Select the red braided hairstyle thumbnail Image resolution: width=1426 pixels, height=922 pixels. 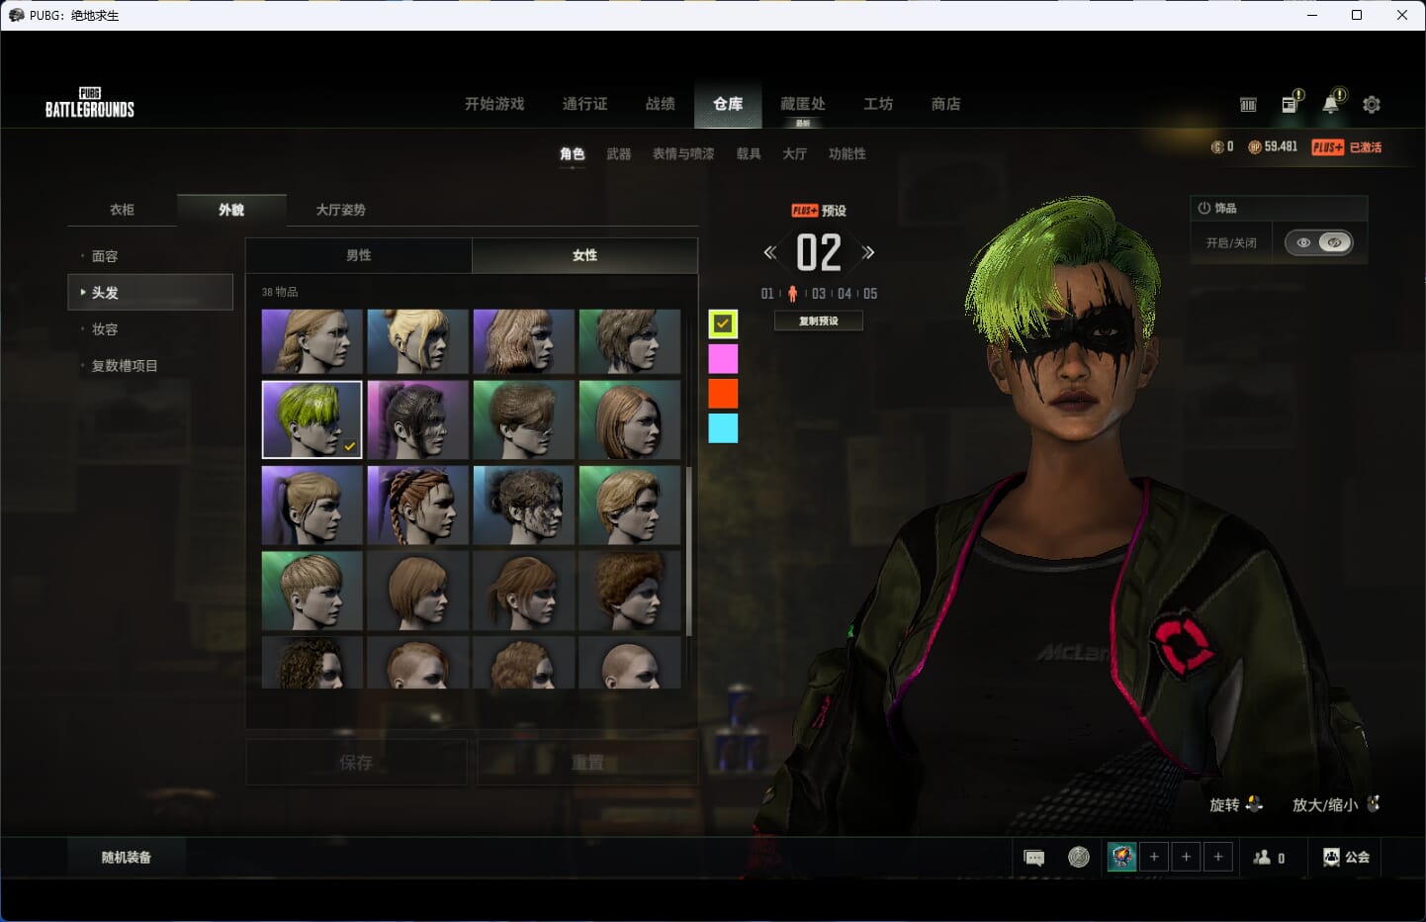(x=417, y=505)
